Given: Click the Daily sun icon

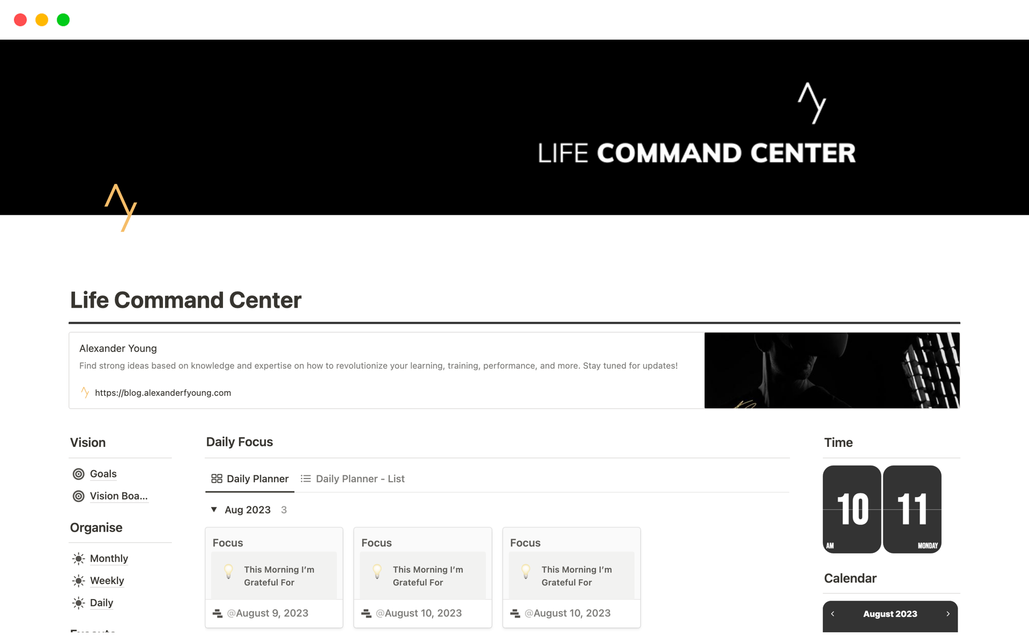Looking at the screenshot, I should coord(78,603).
